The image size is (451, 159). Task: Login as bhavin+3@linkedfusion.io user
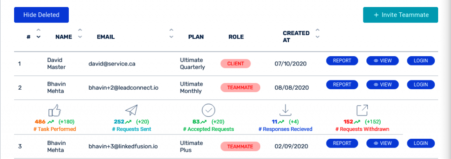[x=421, y=144]
